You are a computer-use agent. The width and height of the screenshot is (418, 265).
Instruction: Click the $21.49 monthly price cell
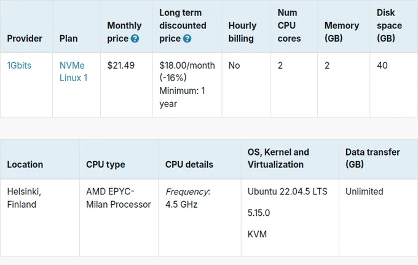point(120,65)
